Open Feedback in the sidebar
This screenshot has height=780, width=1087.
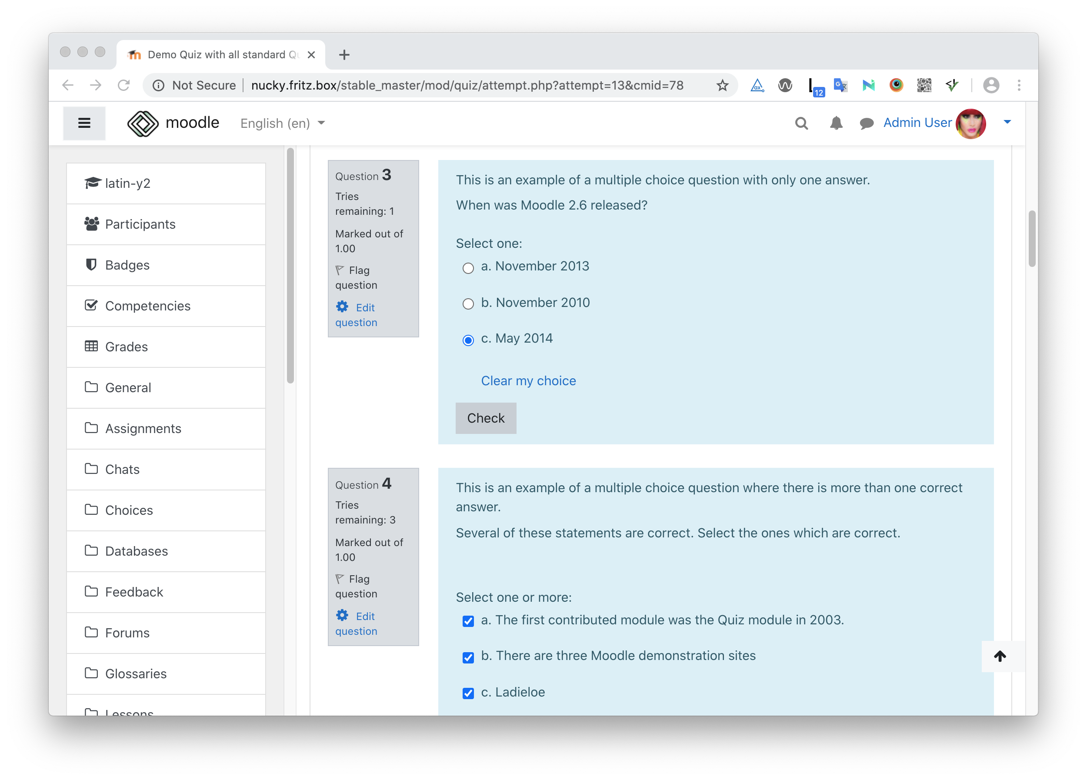coord(166,592)
